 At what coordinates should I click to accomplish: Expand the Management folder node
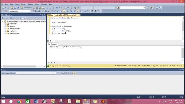point(5,34)
